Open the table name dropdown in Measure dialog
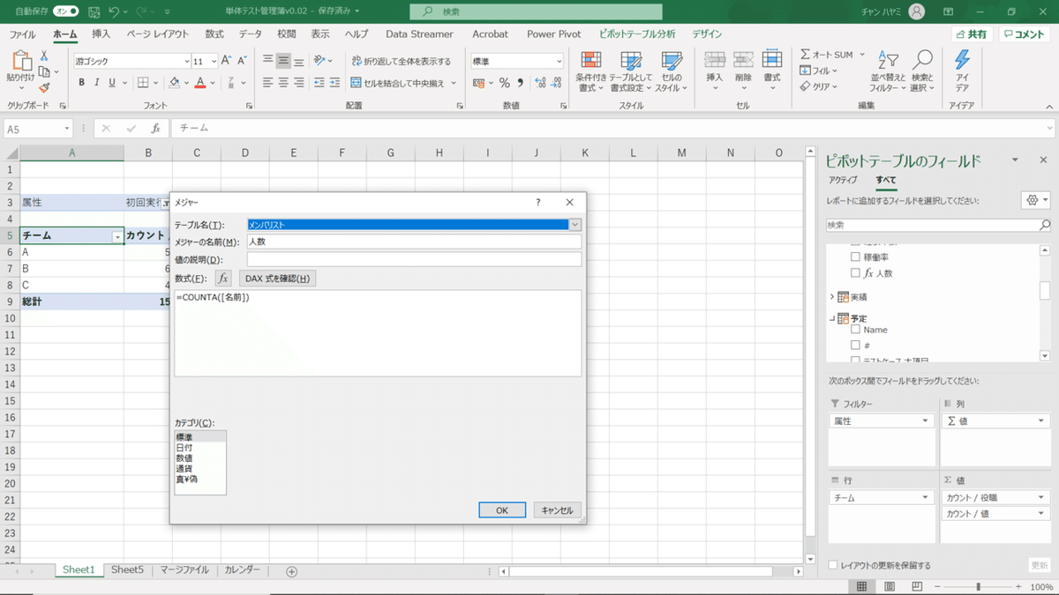 575,225
